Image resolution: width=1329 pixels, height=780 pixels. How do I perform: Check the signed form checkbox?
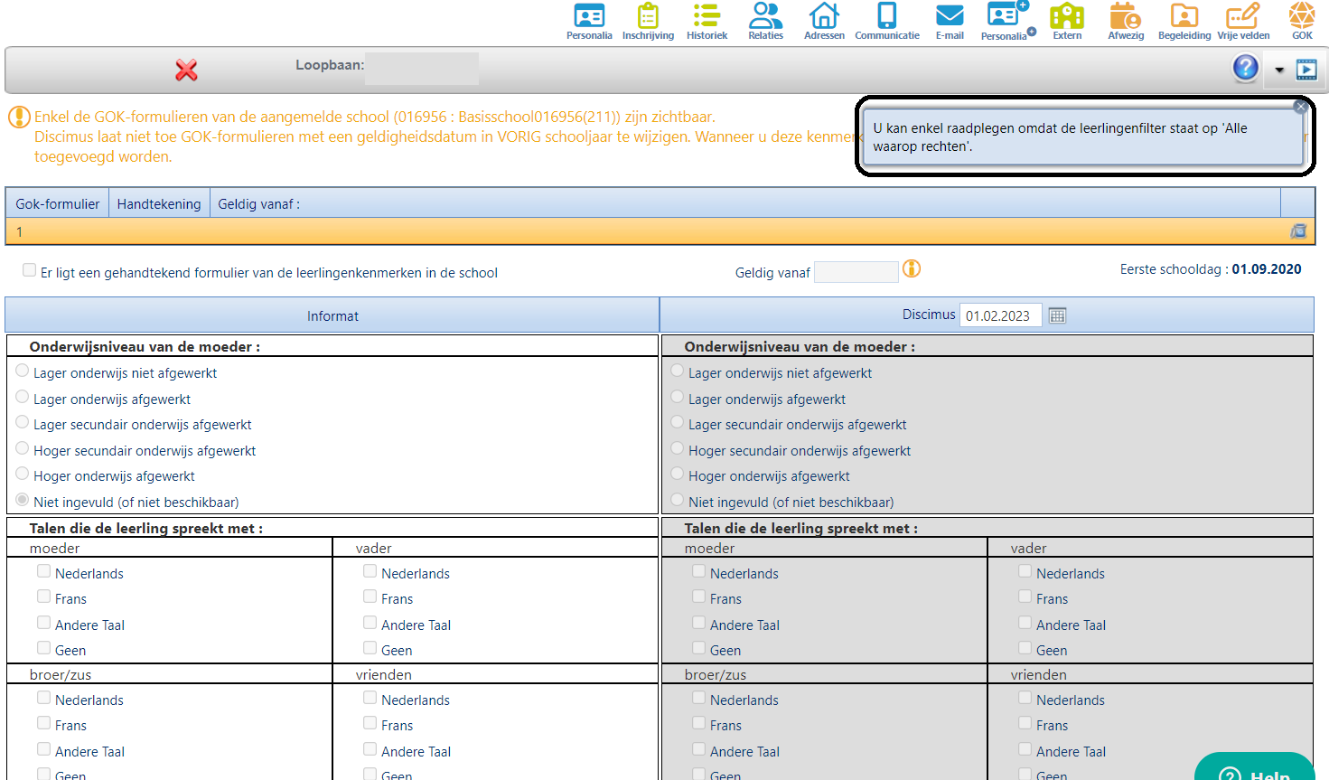(x=30, y=270)
